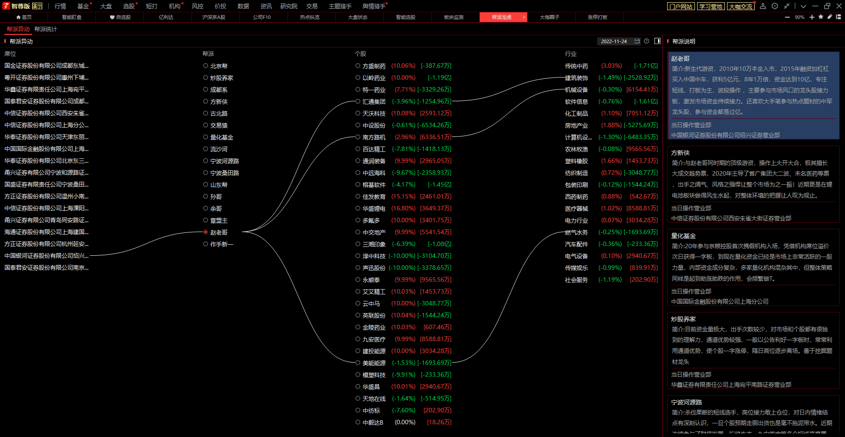
Task: Open the layout list icon
Action: pos(838,17)
